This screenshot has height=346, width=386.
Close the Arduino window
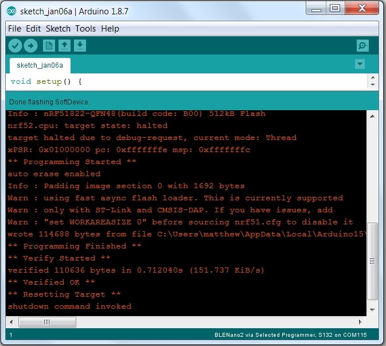point(362,9)
